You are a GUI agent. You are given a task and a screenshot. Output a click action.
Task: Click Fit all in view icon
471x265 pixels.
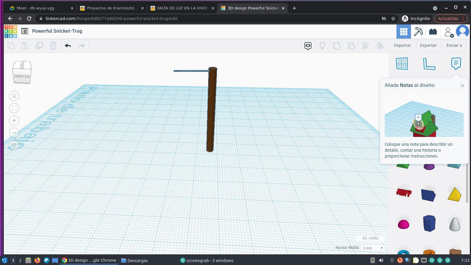tap(14, 108)
